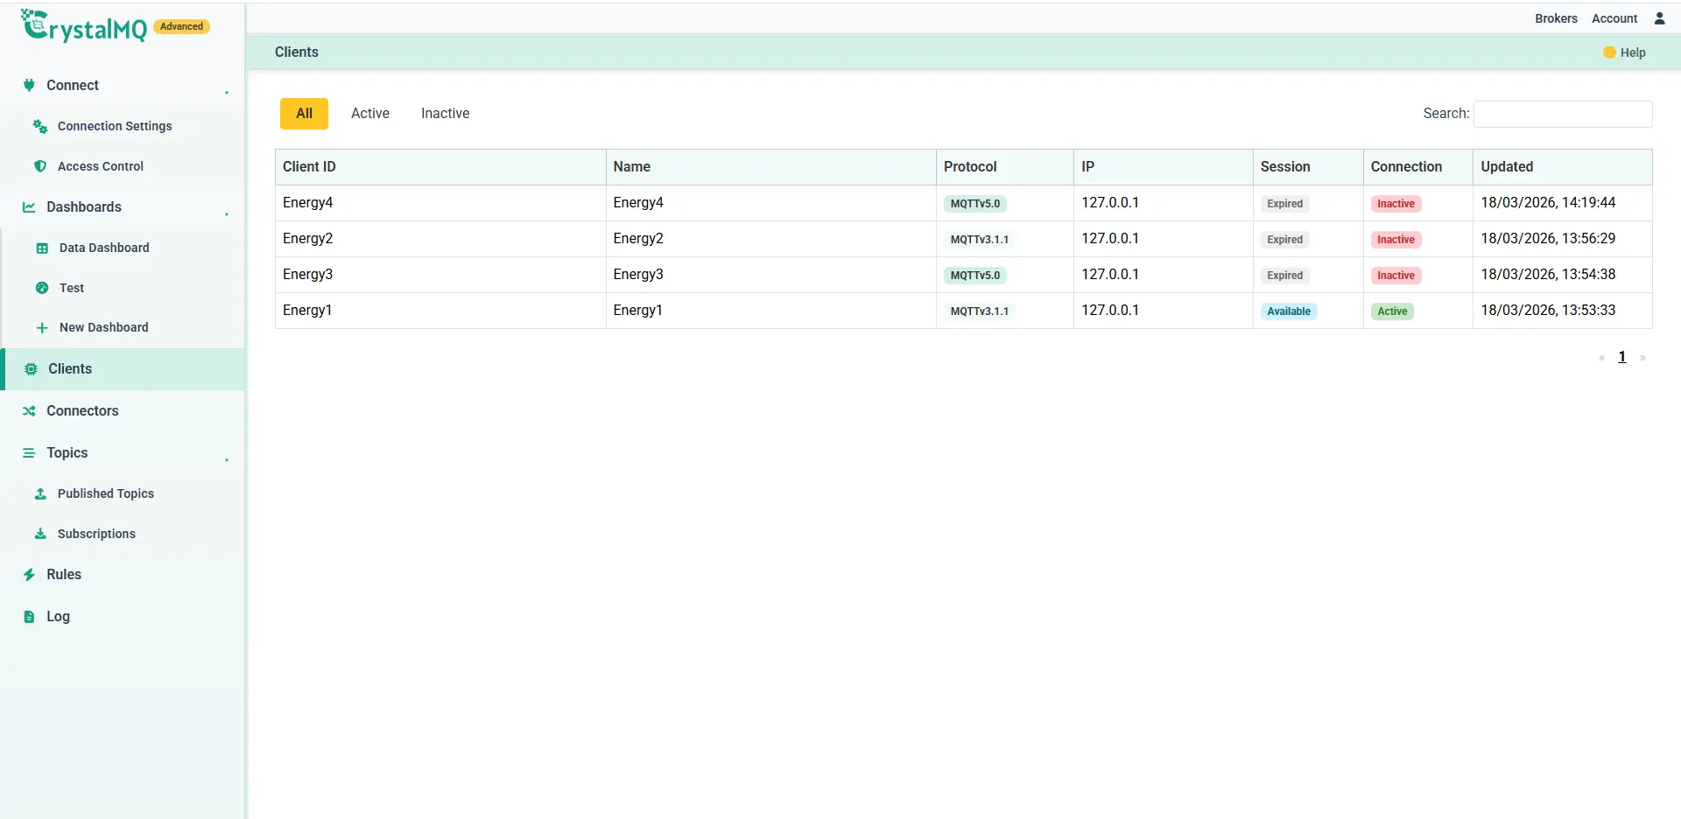Click the Access Control shield icon
The width and height of the screenshot is (1681, 819).
[40, 166]
